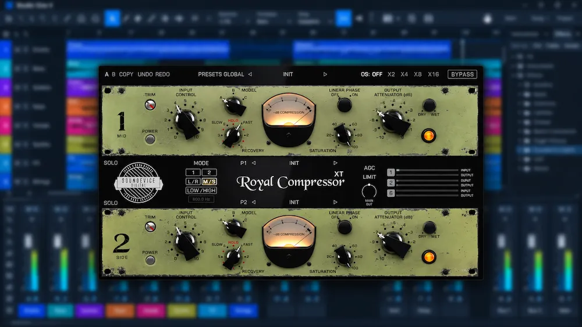The image size is (582, 327).
Task: Click meter selector button 1
Action: point(391,172)
